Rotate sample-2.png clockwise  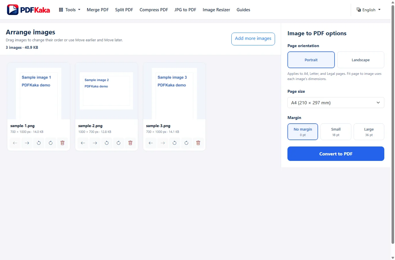(119, 143)
